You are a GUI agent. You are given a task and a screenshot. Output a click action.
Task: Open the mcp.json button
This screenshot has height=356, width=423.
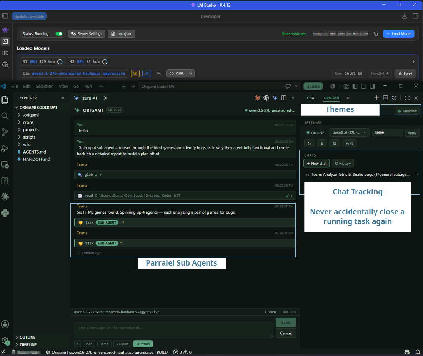122,34
